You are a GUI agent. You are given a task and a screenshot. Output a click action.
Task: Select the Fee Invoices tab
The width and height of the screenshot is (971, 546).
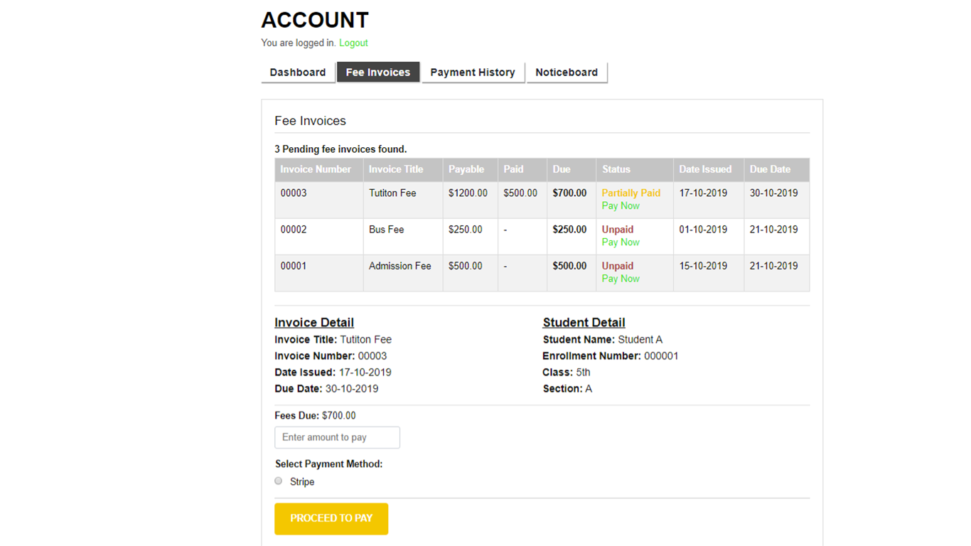377,73
